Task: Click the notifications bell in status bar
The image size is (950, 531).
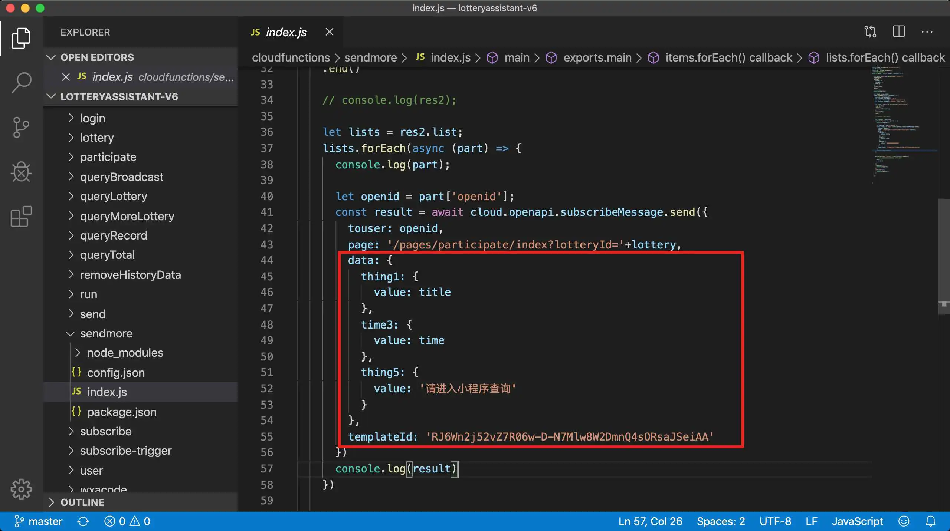Action: click(x=930, y=521)
